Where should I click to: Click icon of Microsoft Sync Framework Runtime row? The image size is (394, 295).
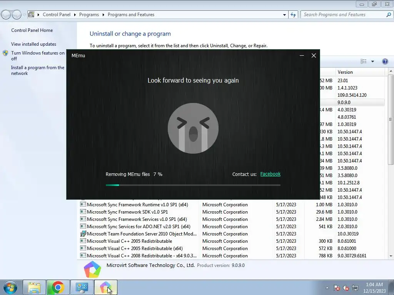point(83,204)
